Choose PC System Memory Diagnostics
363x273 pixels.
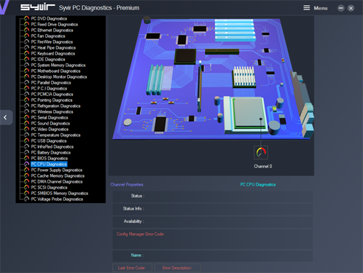coord(58,65)
